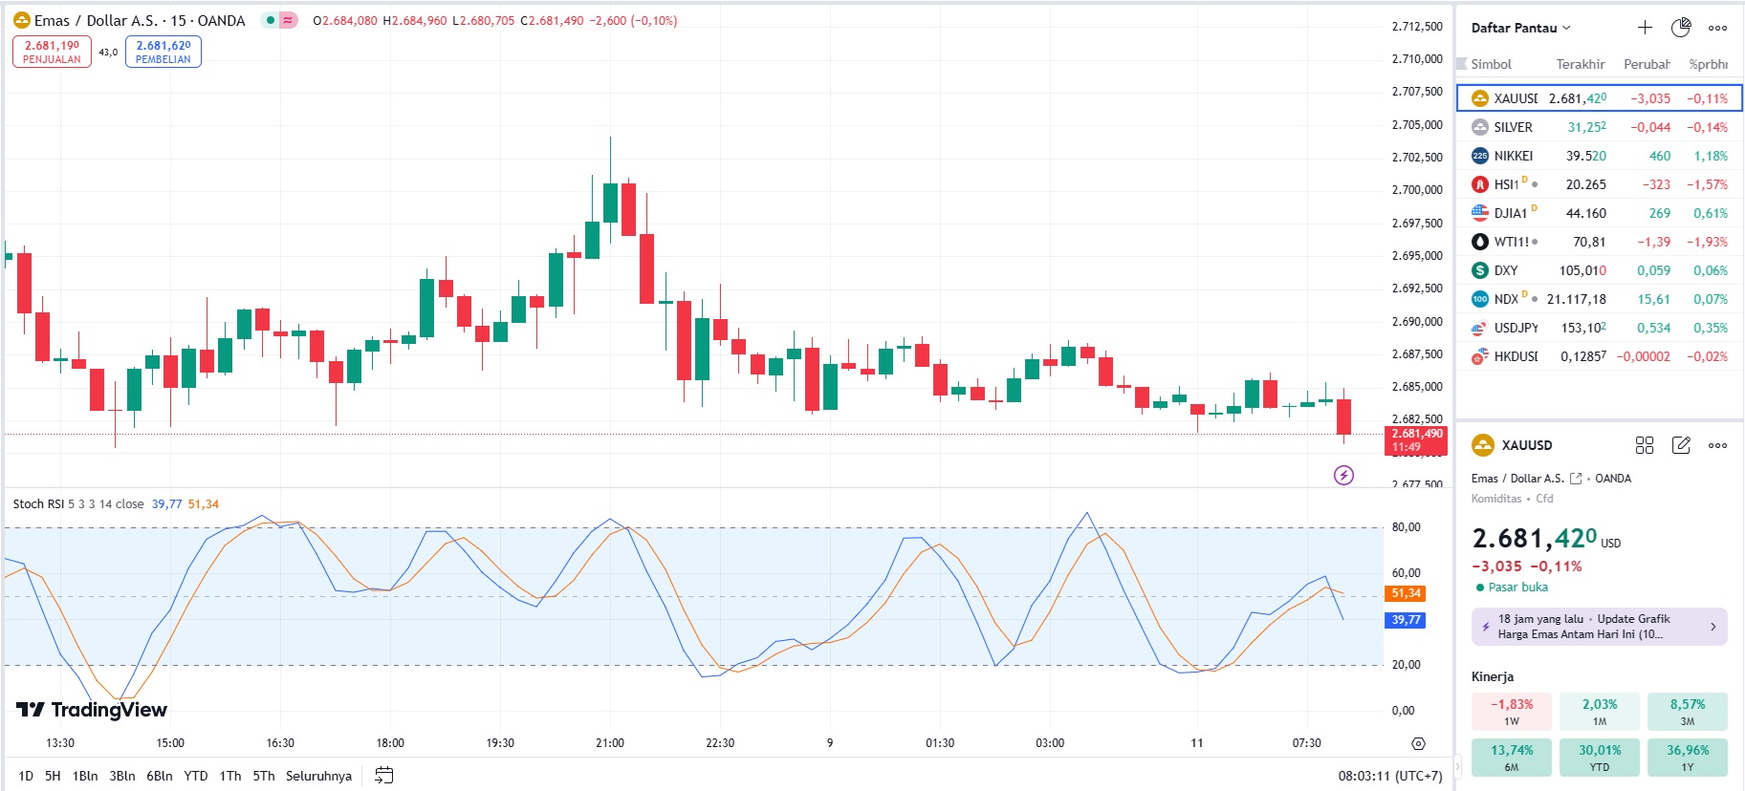Open chart scale settings gear icon

(x=1418, y=743)
